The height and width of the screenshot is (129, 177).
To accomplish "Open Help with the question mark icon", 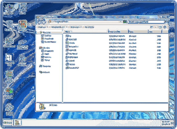I will pyautogui.click(x=165, y=27).
